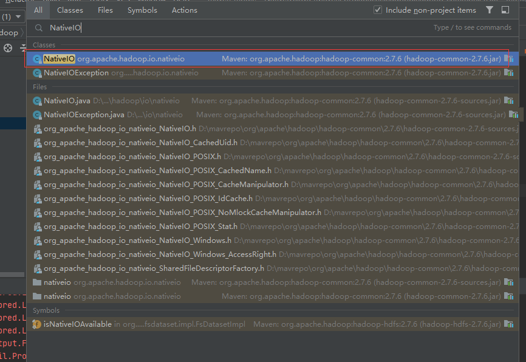Screen dimensions: 526x362
Task: Switch to the Classes tab
Action: point(70,10)
